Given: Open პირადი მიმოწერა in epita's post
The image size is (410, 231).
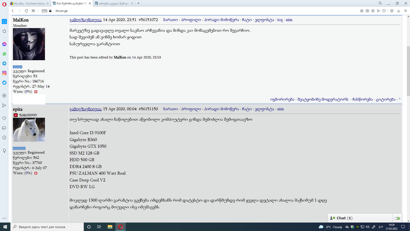Looking at the screenshot, I should tap(221, 109).
